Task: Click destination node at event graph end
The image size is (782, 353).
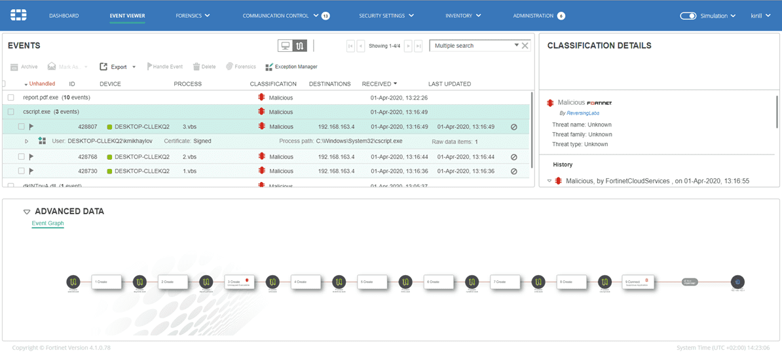Action: click(x=737, y=282)
